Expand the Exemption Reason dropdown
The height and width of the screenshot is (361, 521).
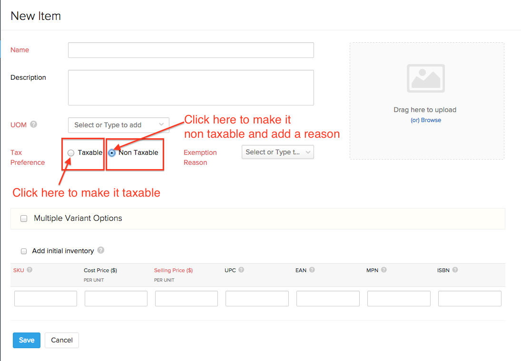coord(277,152)
